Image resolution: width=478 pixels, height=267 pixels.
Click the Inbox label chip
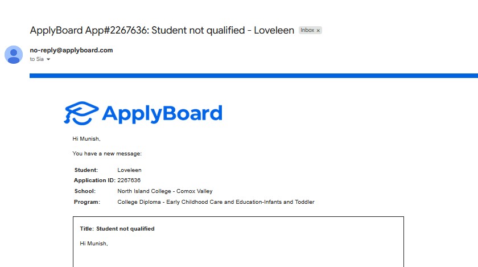(307, 30)
